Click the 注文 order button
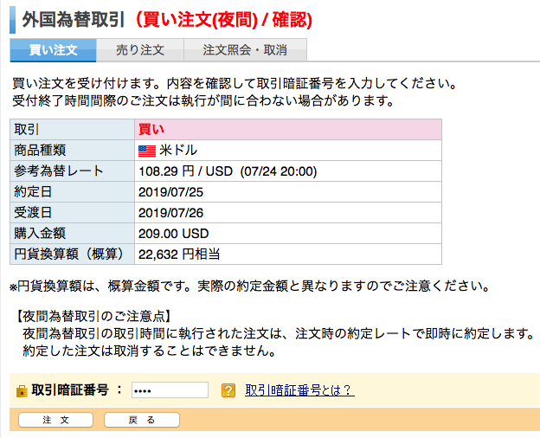 pyautogui.click(x=55, y=420)
